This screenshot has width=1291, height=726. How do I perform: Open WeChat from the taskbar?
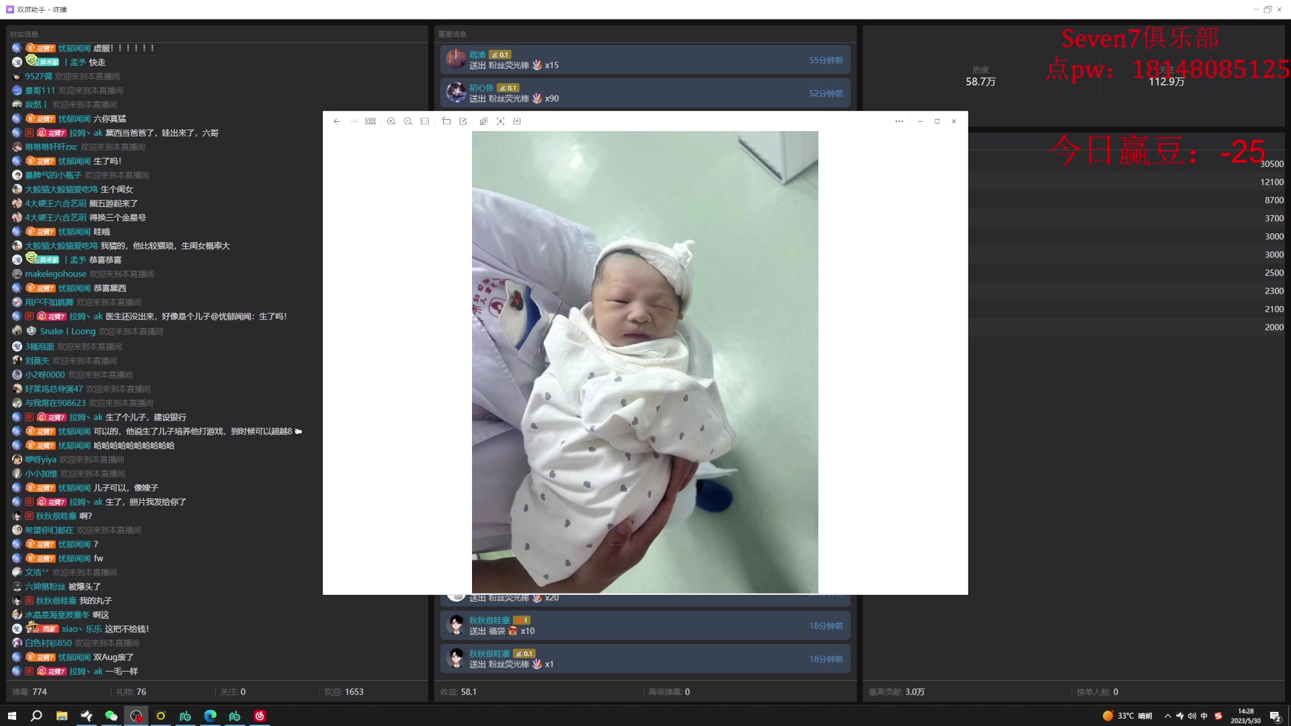coord(111,716)
